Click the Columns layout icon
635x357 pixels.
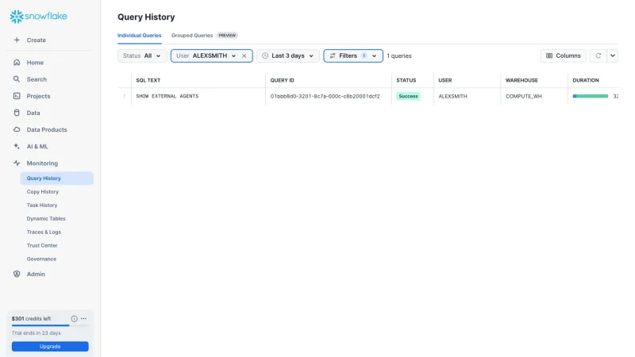[x=549, y=56]
